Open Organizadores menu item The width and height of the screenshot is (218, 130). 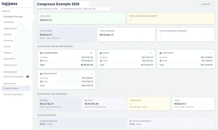[10, 28]
